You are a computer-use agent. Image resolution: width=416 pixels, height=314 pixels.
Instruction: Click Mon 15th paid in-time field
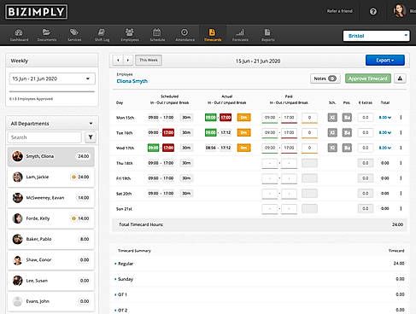pyautogui.click(x=270, y=118)
